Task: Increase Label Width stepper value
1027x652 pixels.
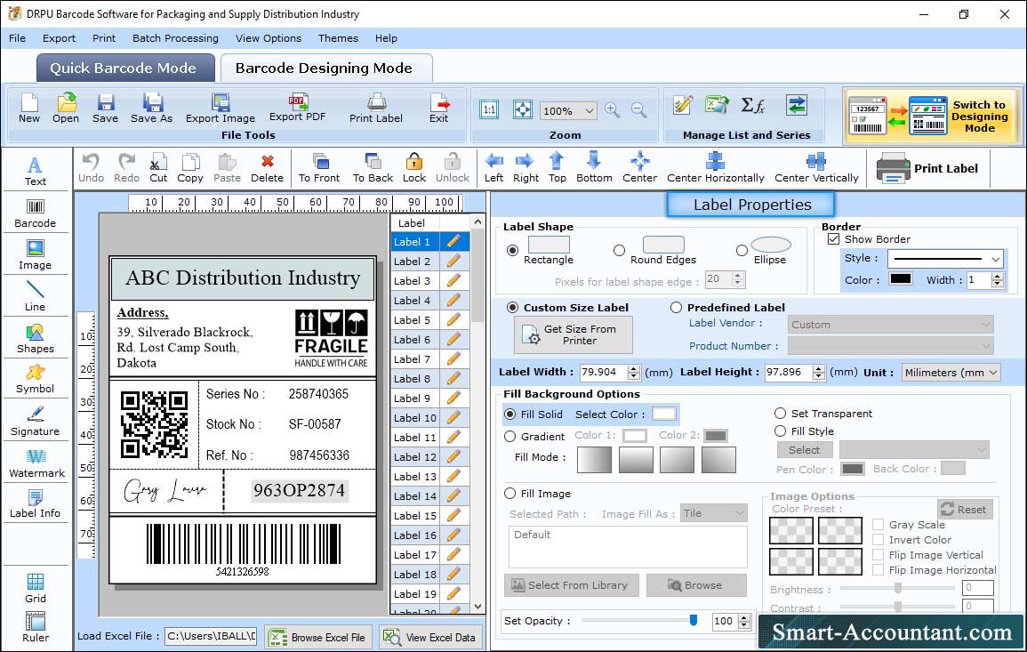Action: tap(633, 368)
